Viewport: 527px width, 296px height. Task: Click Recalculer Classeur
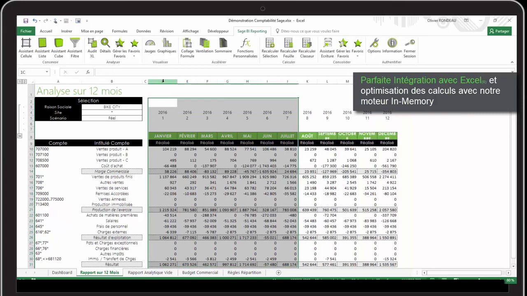[x=307, y=48]
